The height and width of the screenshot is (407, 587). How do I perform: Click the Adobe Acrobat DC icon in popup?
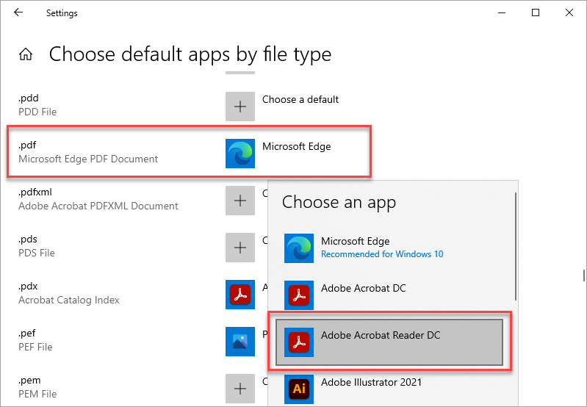(x=299, y=295)
